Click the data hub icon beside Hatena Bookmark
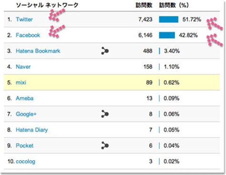 pos(105,51)
